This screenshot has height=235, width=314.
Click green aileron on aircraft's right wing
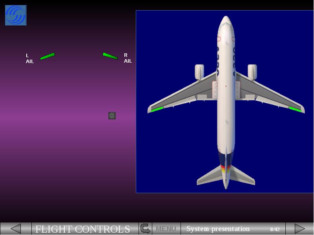pos(296,109)
